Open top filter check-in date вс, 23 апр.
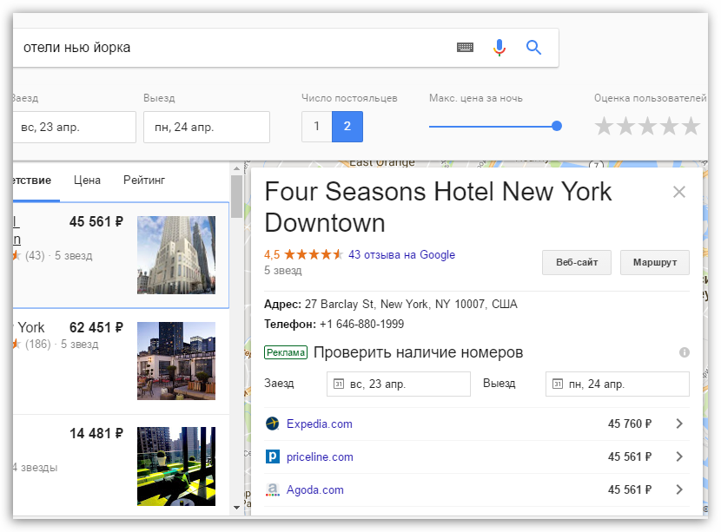The width and height of the screenshot is (721, 532). tap(75, 127)
